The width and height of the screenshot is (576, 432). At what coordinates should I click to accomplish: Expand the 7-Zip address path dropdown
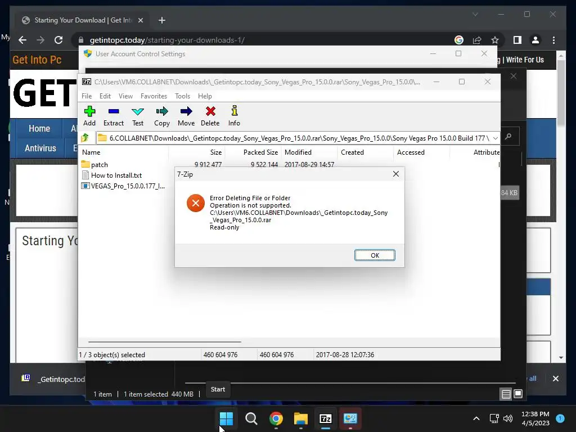pos(495,138)
